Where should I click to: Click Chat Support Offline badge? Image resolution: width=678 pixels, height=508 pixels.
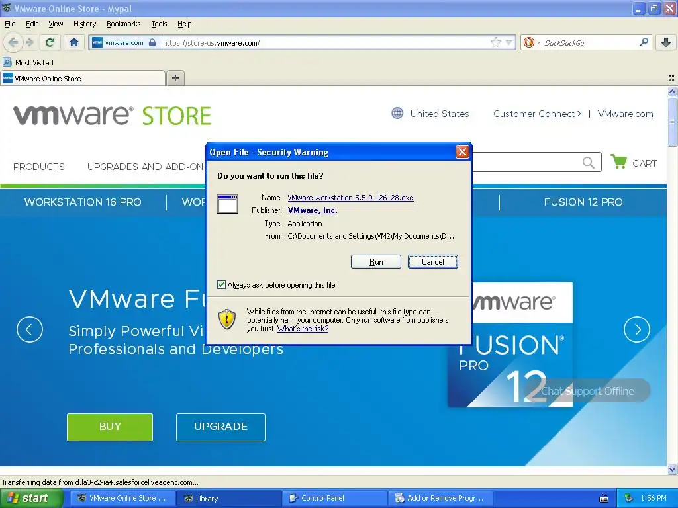coord(588,391)
